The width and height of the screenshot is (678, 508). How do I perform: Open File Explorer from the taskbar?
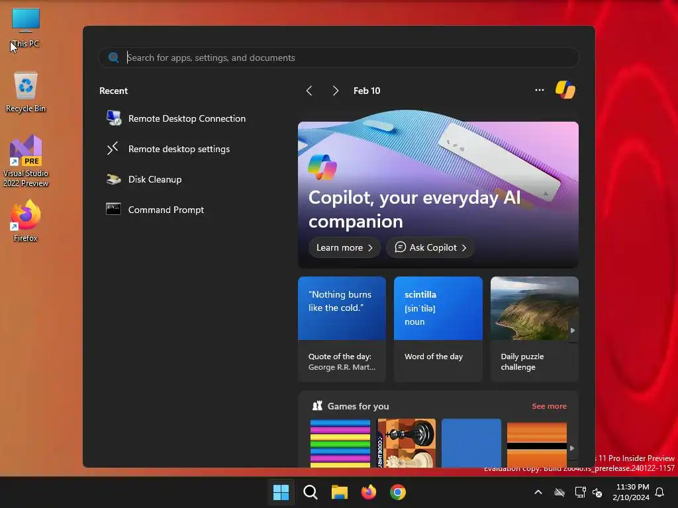(340, 492)
